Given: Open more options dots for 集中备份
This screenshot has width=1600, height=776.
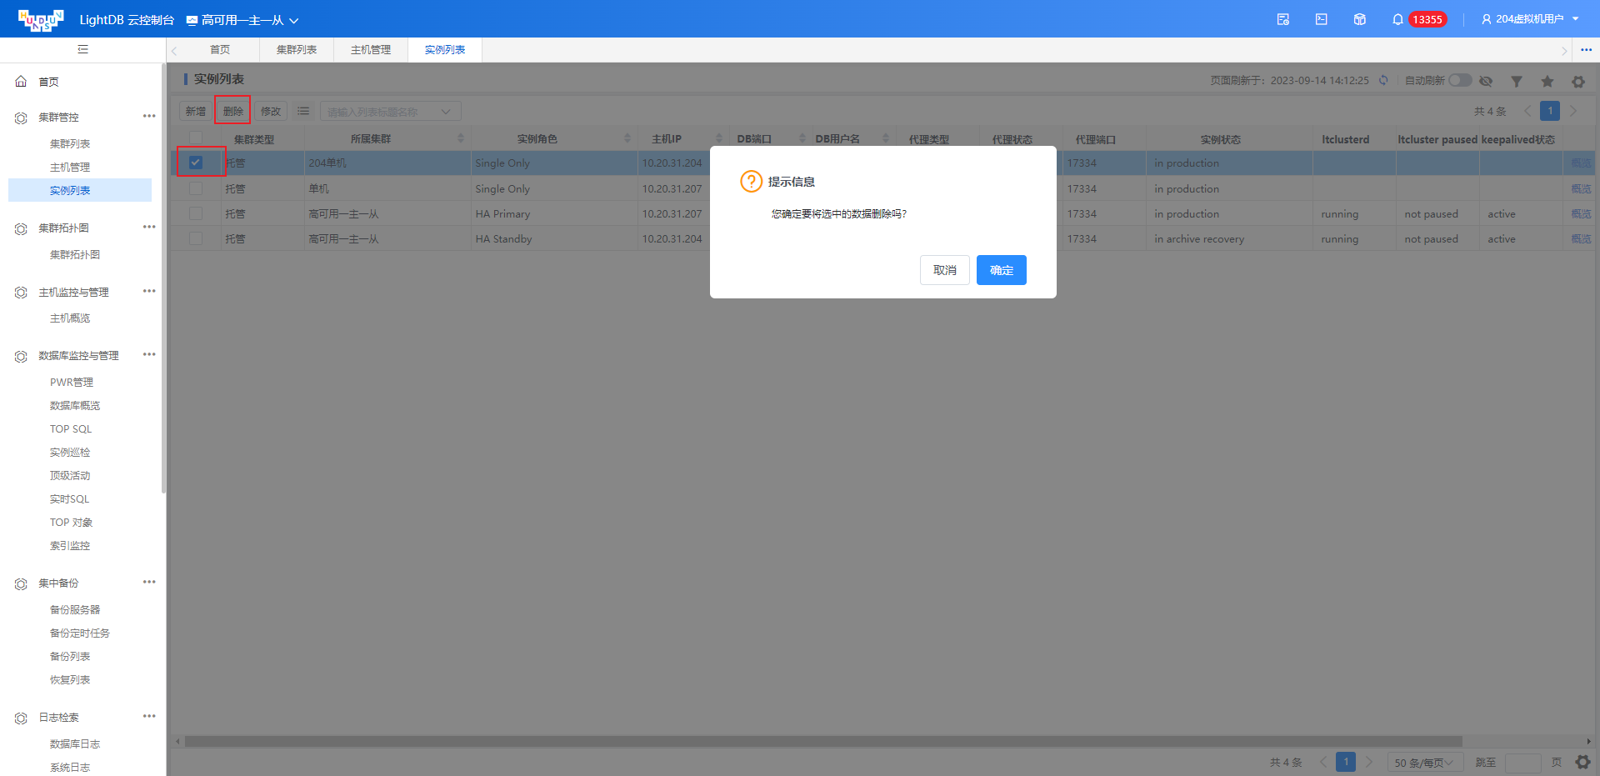Looking at the screenshot, I should point(149,582).
